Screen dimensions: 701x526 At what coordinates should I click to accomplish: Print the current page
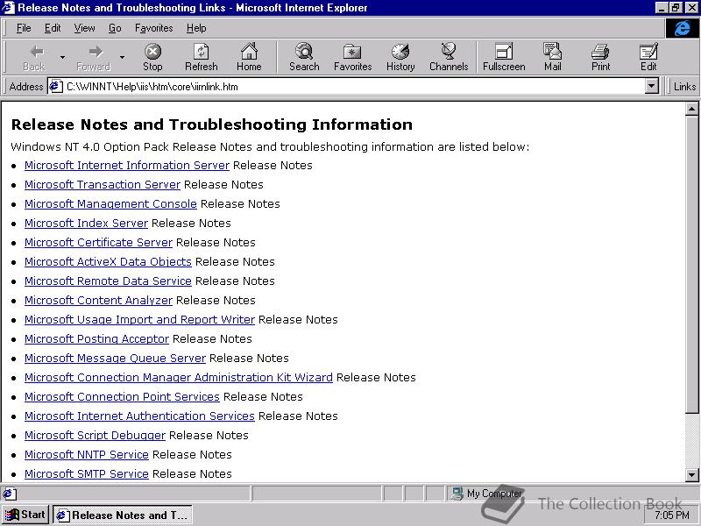click(x=600, y=57)
